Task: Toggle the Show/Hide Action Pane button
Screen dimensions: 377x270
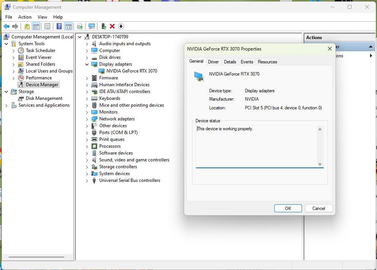Action: [68, 26]
